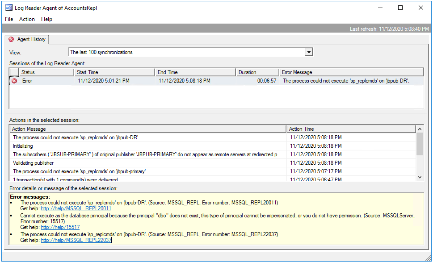Screen dimensions: 433x262
Task: Open the MSSQL_REPL22037 help link
Action: [76, 240]
